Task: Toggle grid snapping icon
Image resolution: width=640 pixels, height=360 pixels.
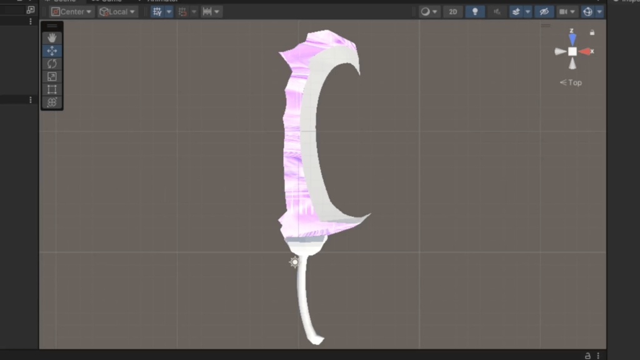Action: pos(182,12)
